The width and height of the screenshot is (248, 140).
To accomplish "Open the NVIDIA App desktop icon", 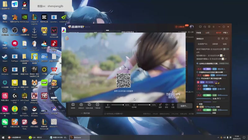I will click(24, 18).
